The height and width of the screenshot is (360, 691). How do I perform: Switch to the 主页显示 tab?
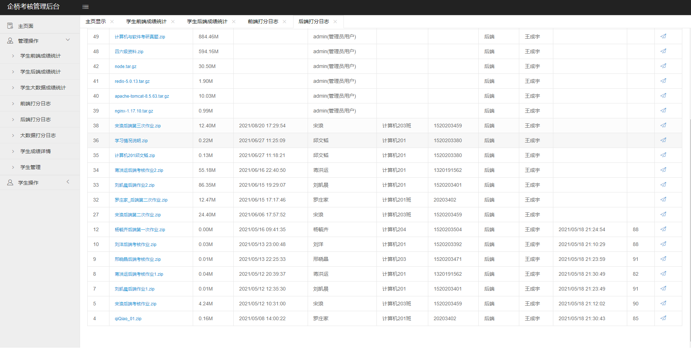(x=96, y=21)
